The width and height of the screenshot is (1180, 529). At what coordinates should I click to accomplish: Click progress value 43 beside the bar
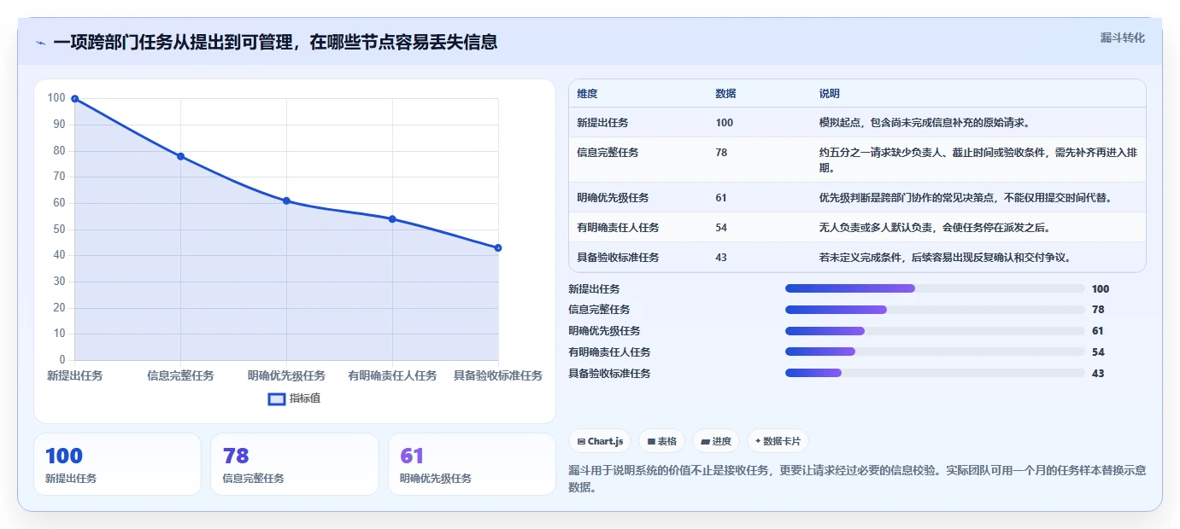point(1098,374)
